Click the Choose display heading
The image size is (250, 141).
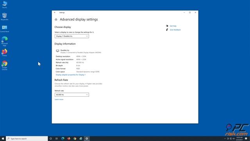tap(62, 27)
